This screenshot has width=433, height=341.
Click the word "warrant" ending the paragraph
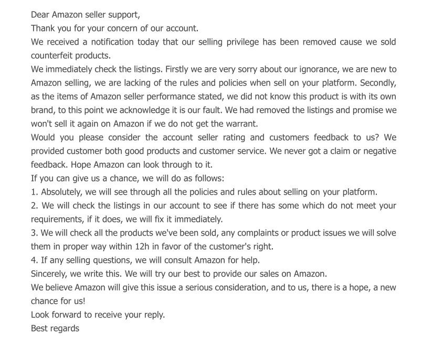click(242, 124)
